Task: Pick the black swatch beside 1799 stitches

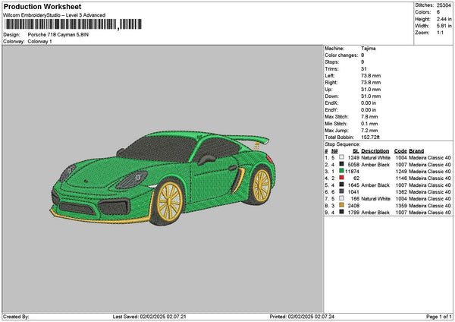Action: [341, 212]
